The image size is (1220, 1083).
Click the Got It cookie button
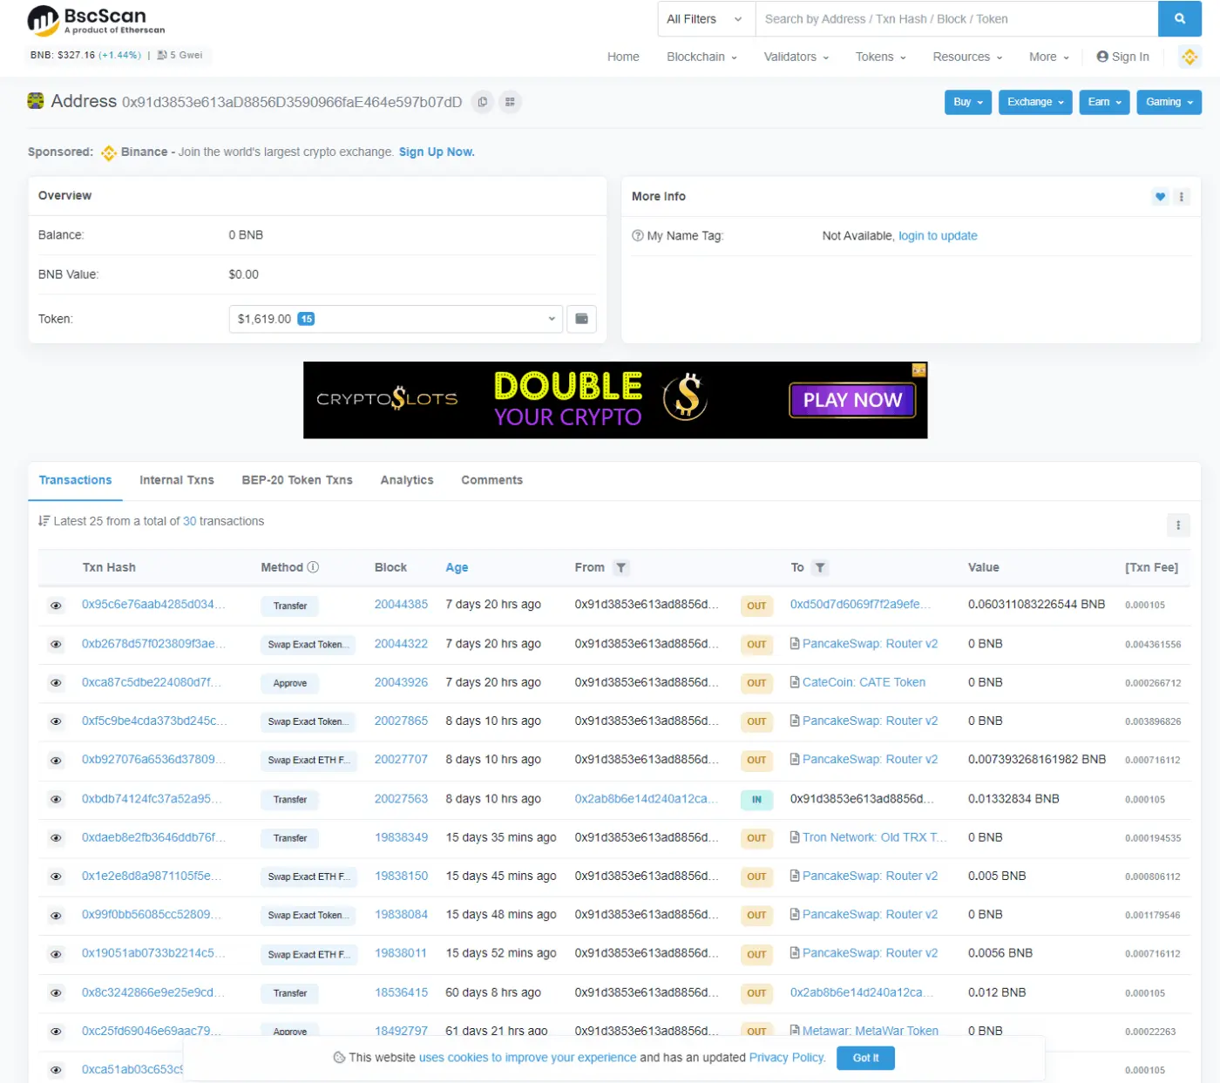click(x=864, y=1058)
